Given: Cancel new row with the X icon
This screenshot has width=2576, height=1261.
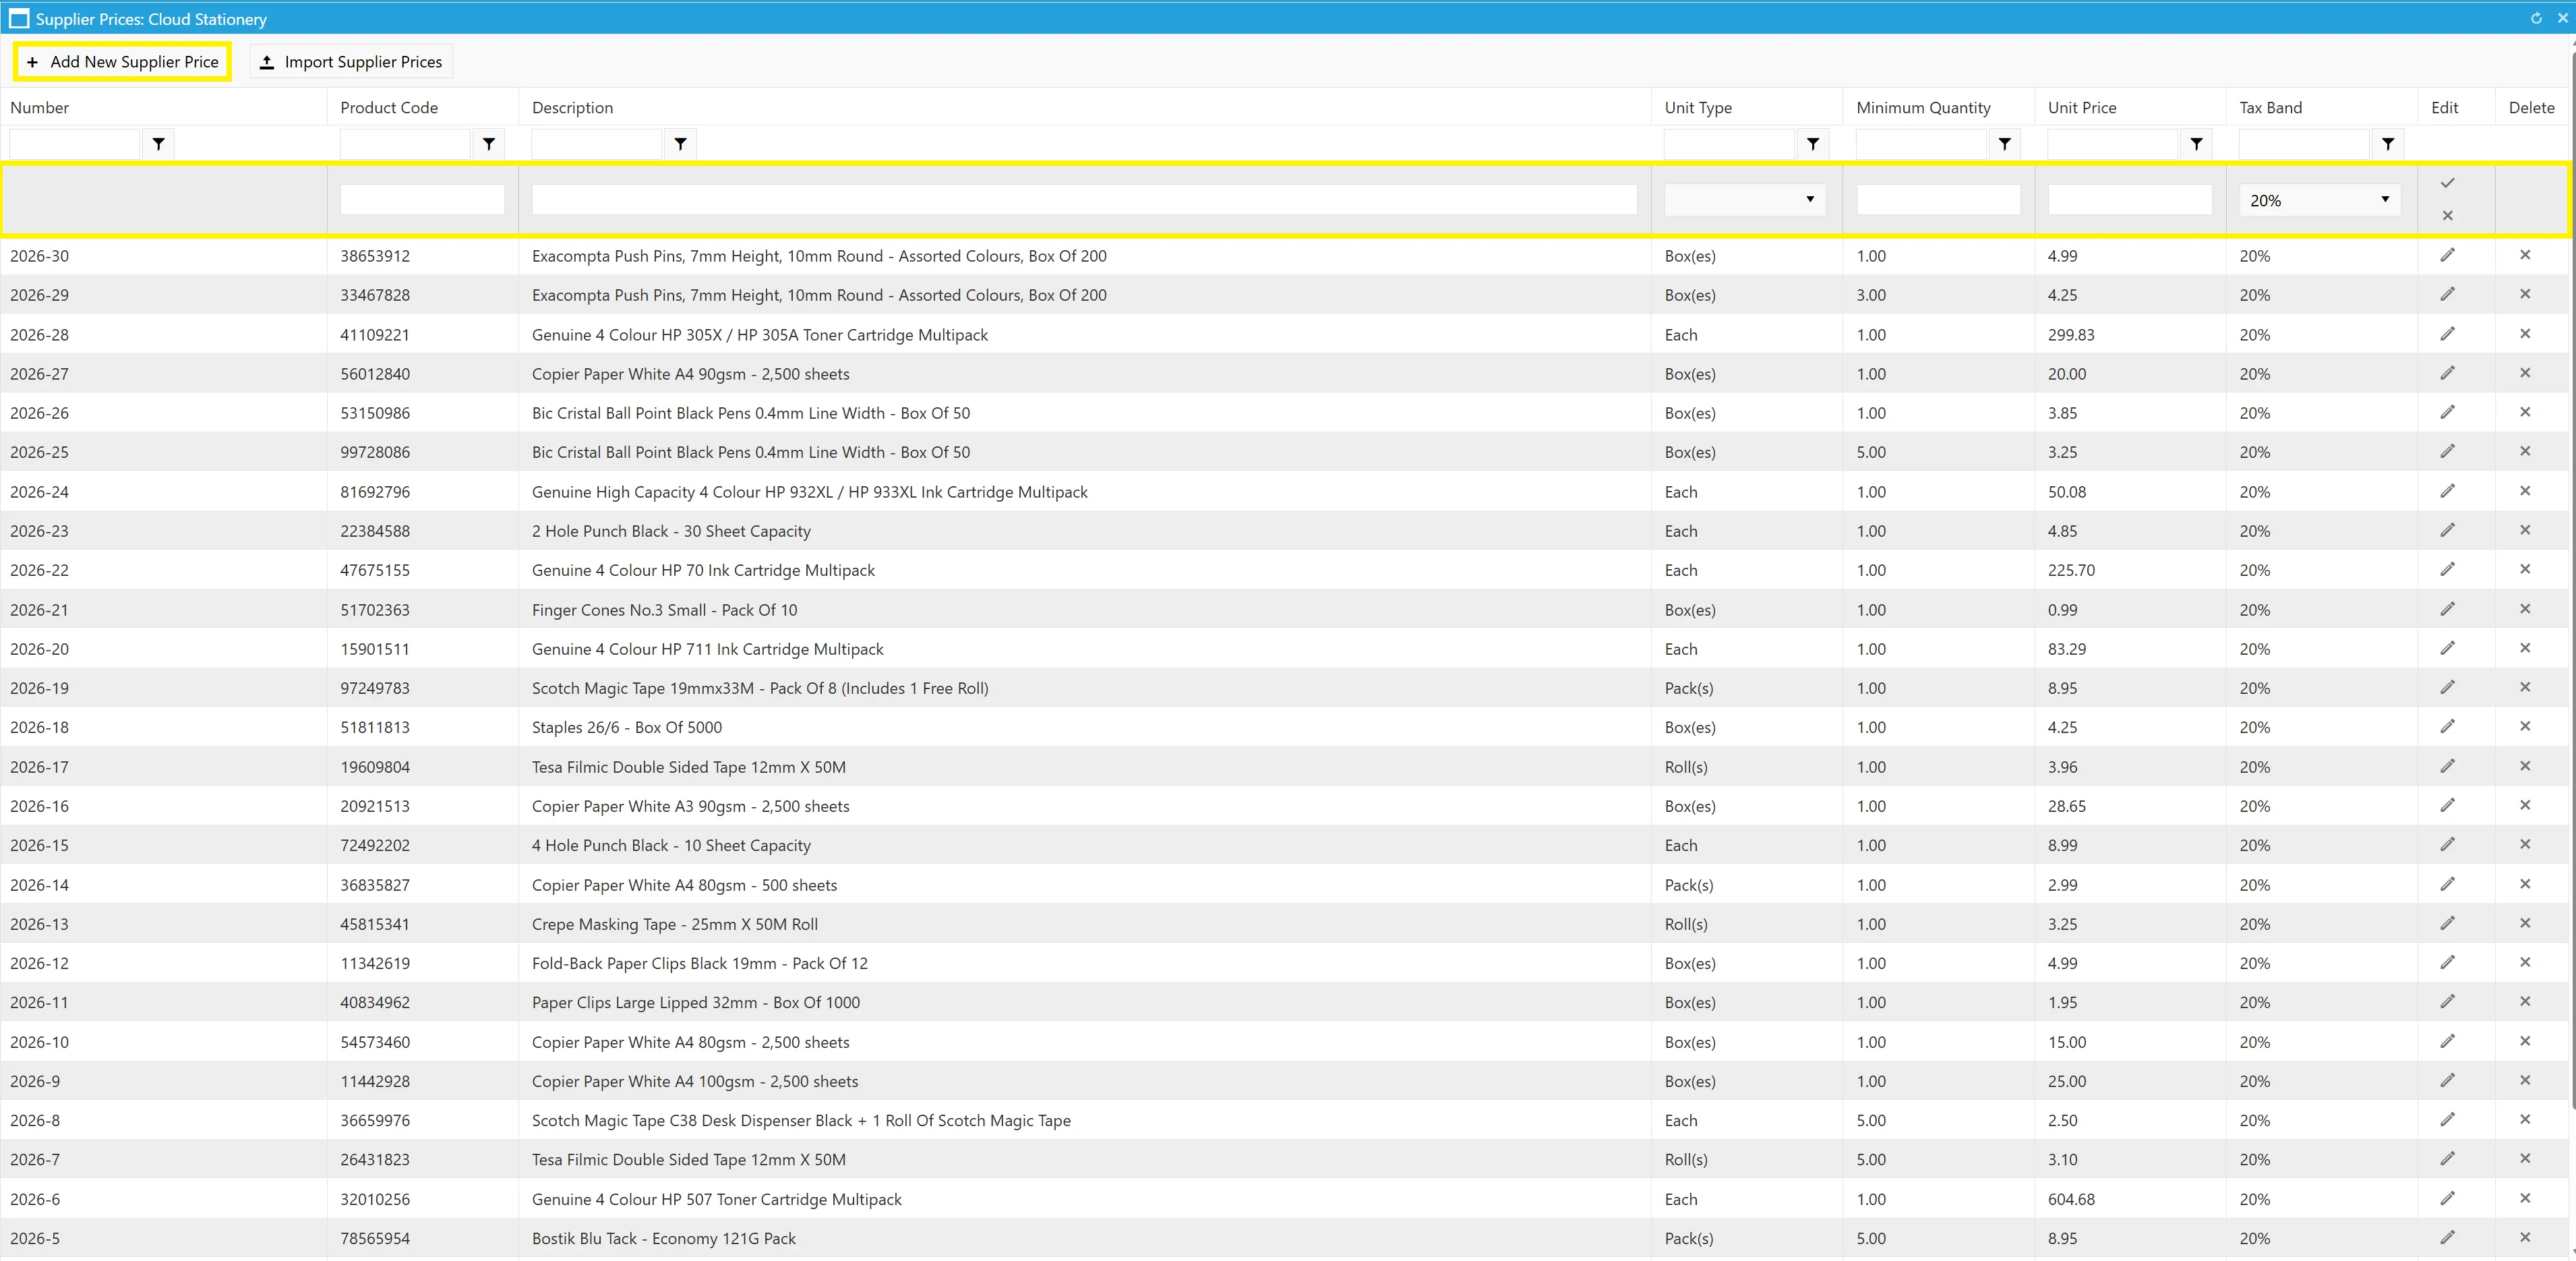Looking at the screenshot, I should click(2447, 215).
